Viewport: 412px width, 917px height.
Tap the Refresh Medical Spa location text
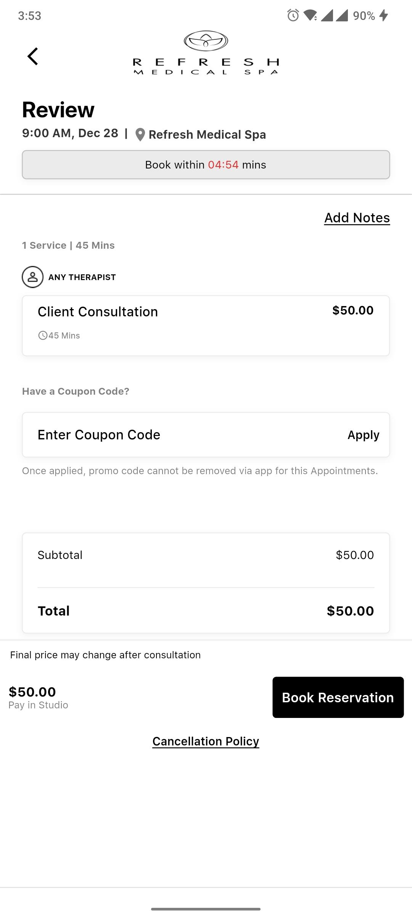[x=207, y=134]
